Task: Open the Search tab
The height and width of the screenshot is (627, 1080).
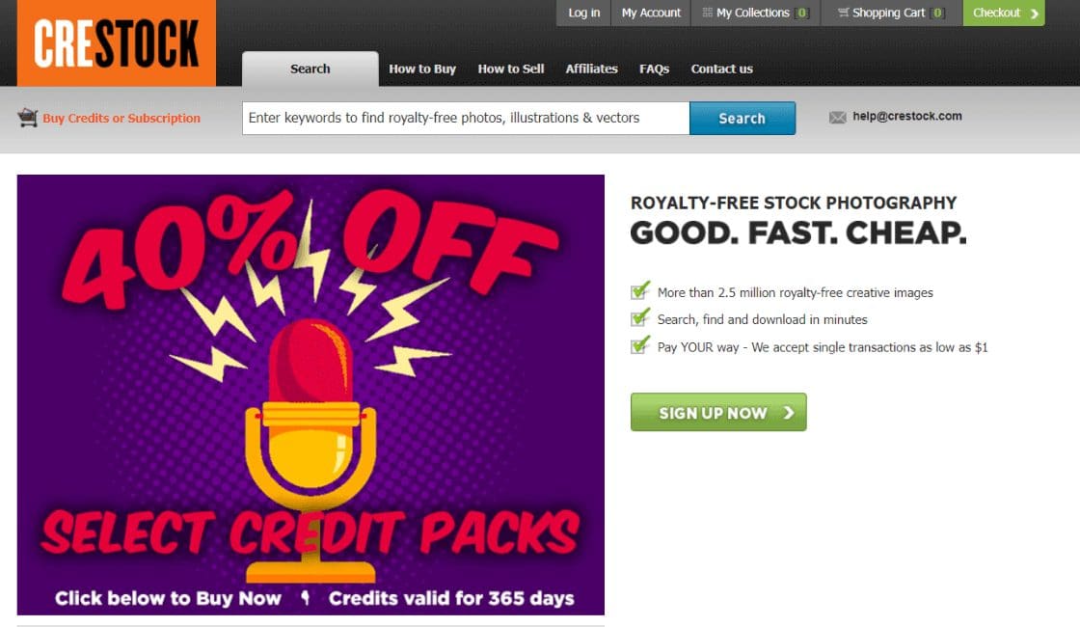Action: (310, 68)
